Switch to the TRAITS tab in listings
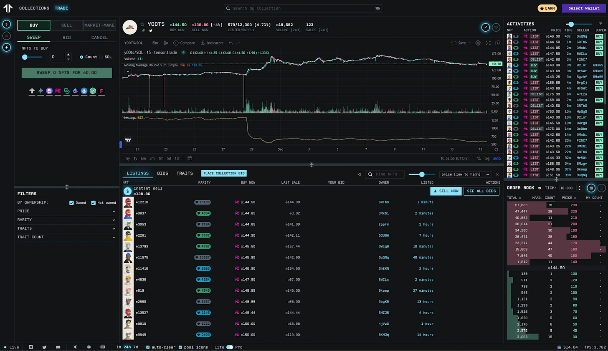This screenshot has height=351, width=608. click(x=185, y=174)
